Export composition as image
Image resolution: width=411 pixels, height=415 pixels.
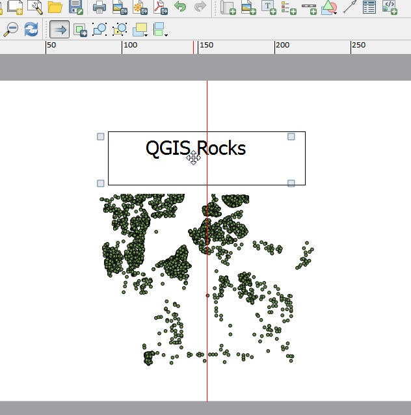120,8
